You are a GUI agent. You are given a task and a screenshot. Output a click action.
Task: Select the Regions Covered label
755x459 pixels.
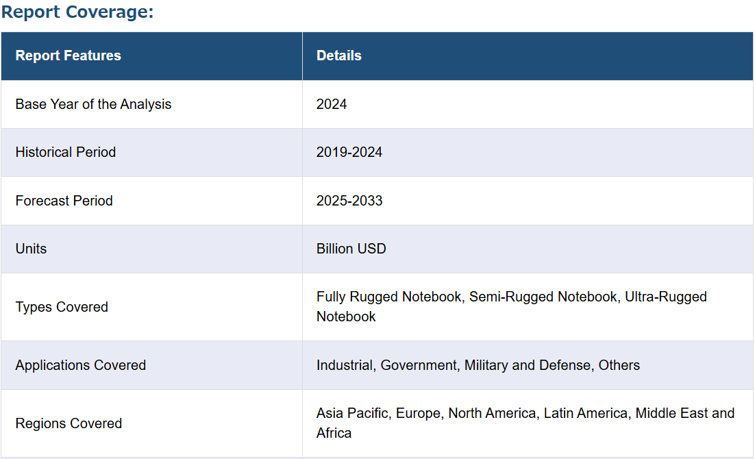pos(69,423)
